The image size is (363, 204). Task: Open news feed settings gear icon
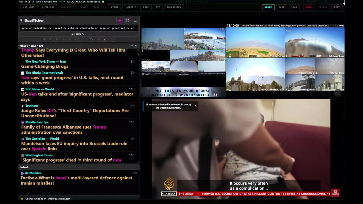point(136,46)
